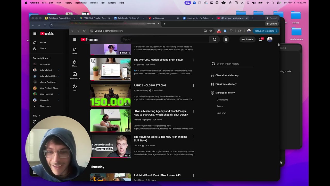
Task: Expand the You section in back window
Action: (36, 116)
